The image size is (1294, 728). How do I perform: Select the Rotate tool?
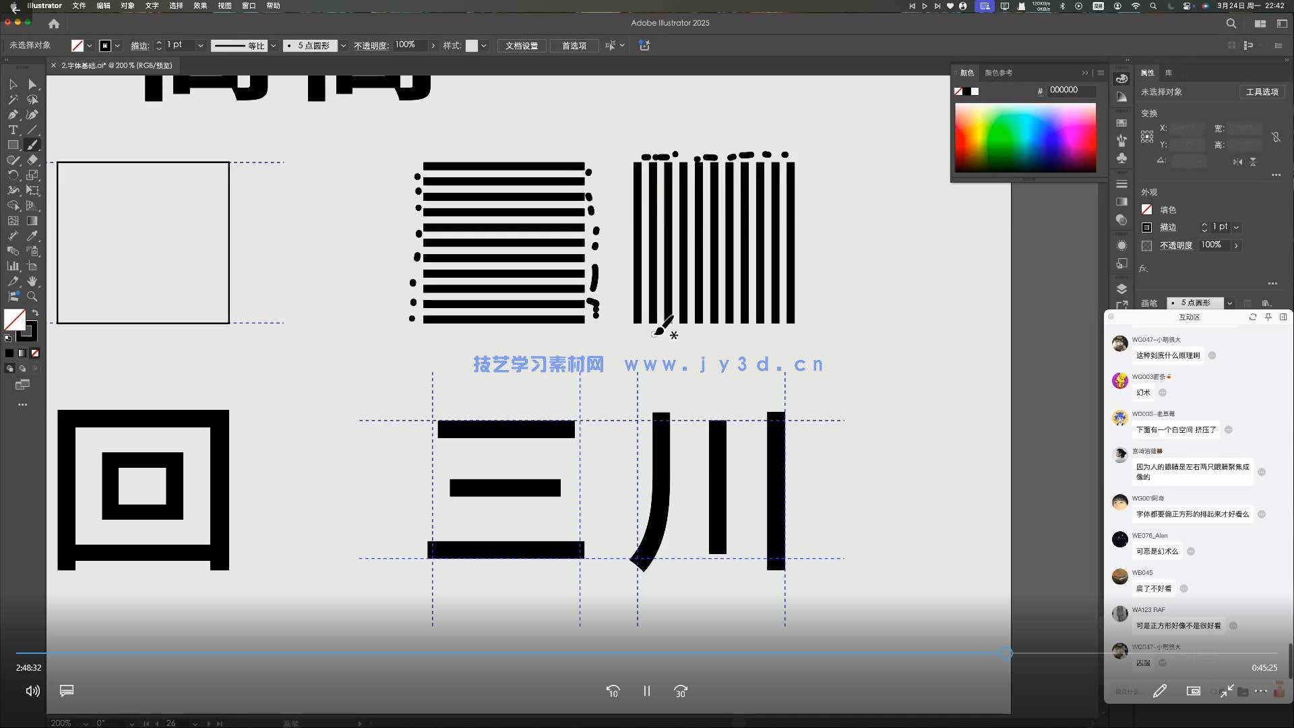tap(13, 175)
